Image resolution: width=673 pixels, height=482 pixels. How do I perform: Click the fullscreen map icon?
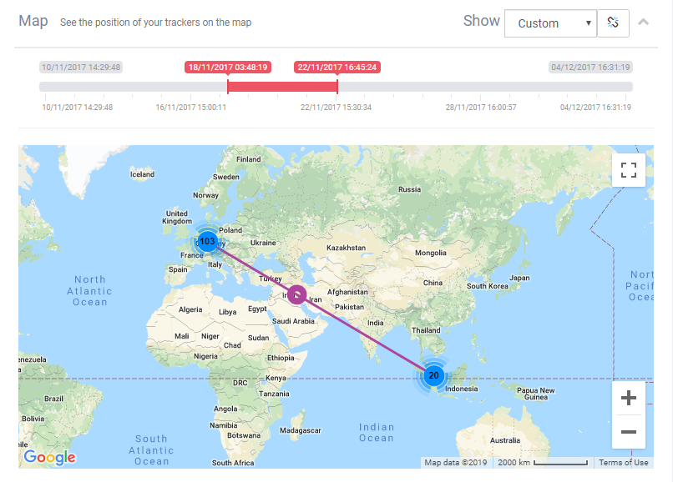click(x=629, y=171)
